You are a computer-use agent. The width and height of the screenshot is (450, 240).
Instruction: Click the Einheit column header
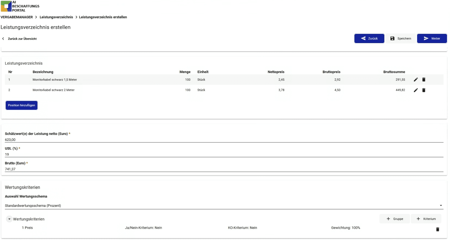pyautogui.click(x=203, y=72)
